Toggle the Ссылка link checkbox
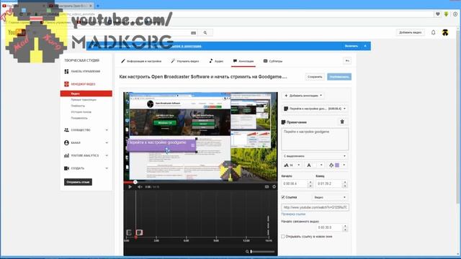The width and height of the screenshot is (461, 259). [283, 197]
